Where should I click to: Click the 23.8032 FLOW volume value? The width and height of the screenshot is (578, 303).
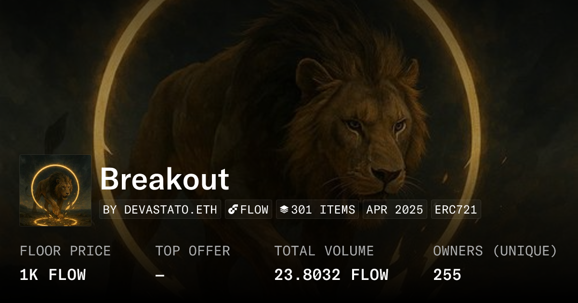331,275
